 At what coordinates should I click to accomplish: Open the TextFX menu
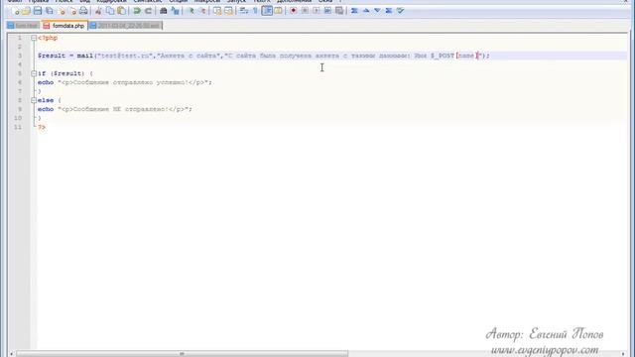[x=262, y=1]
